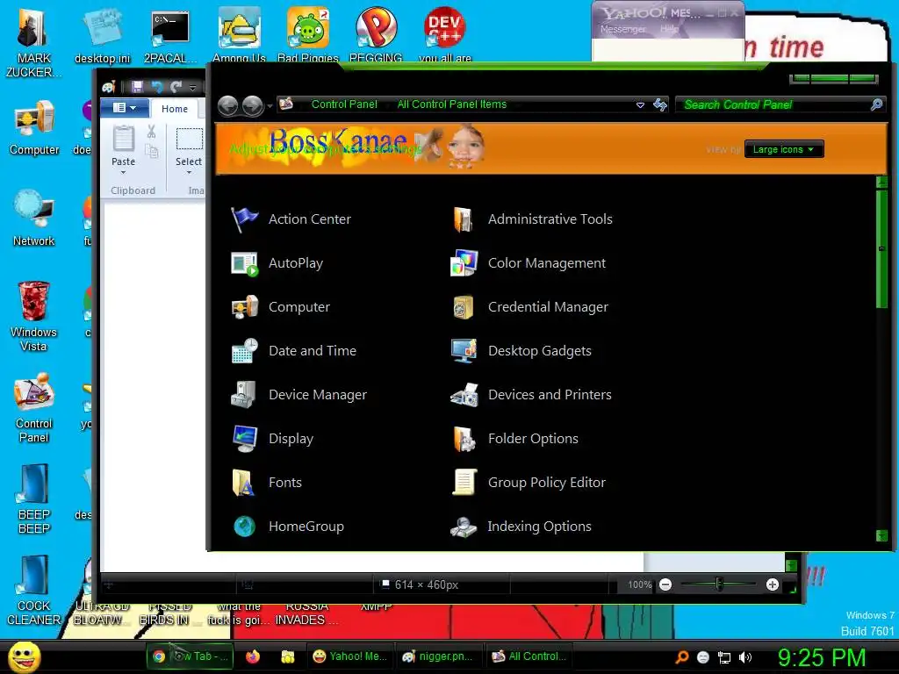Screen dimensions: 899x674
Task: Click the Copy icon in Paint's Clipboard group
Action: pyautogui.click(x=151, y=151)
